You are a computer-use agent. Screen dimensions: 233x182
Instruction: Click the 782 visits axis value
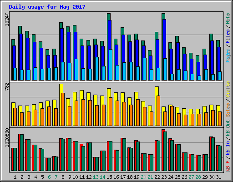click(x=7, y=87)
